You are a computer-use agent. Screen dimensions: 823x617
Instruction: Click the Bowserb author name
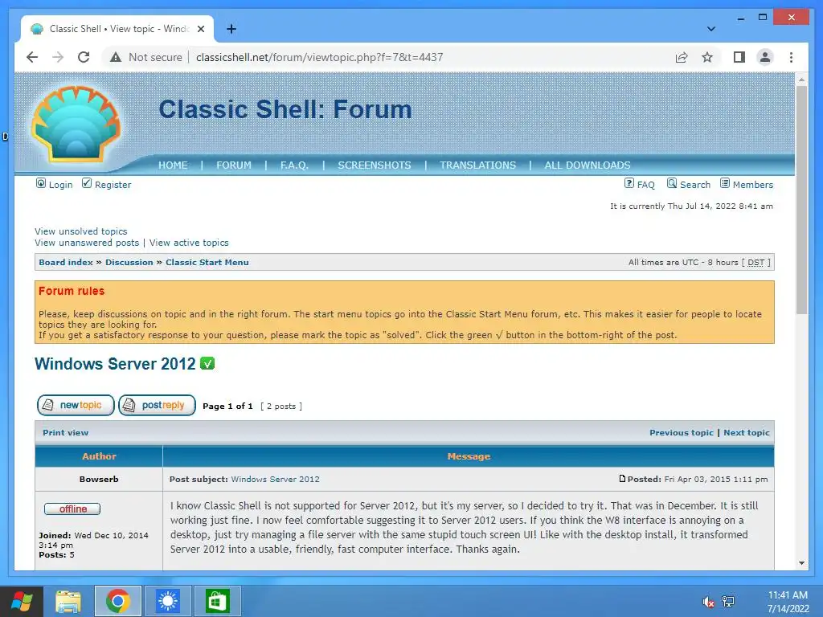tap(99, 479)
